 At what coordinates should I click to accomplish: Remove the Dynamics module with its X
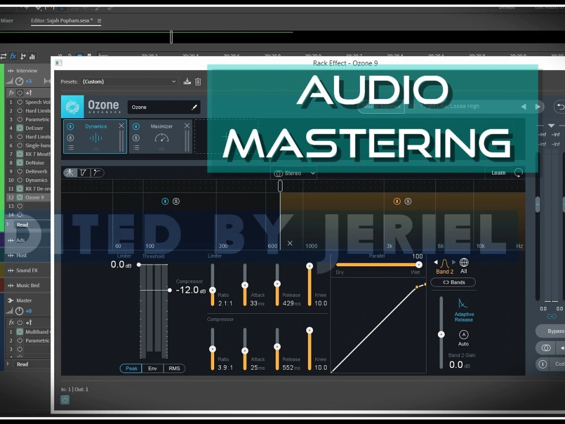click(121, 126)
